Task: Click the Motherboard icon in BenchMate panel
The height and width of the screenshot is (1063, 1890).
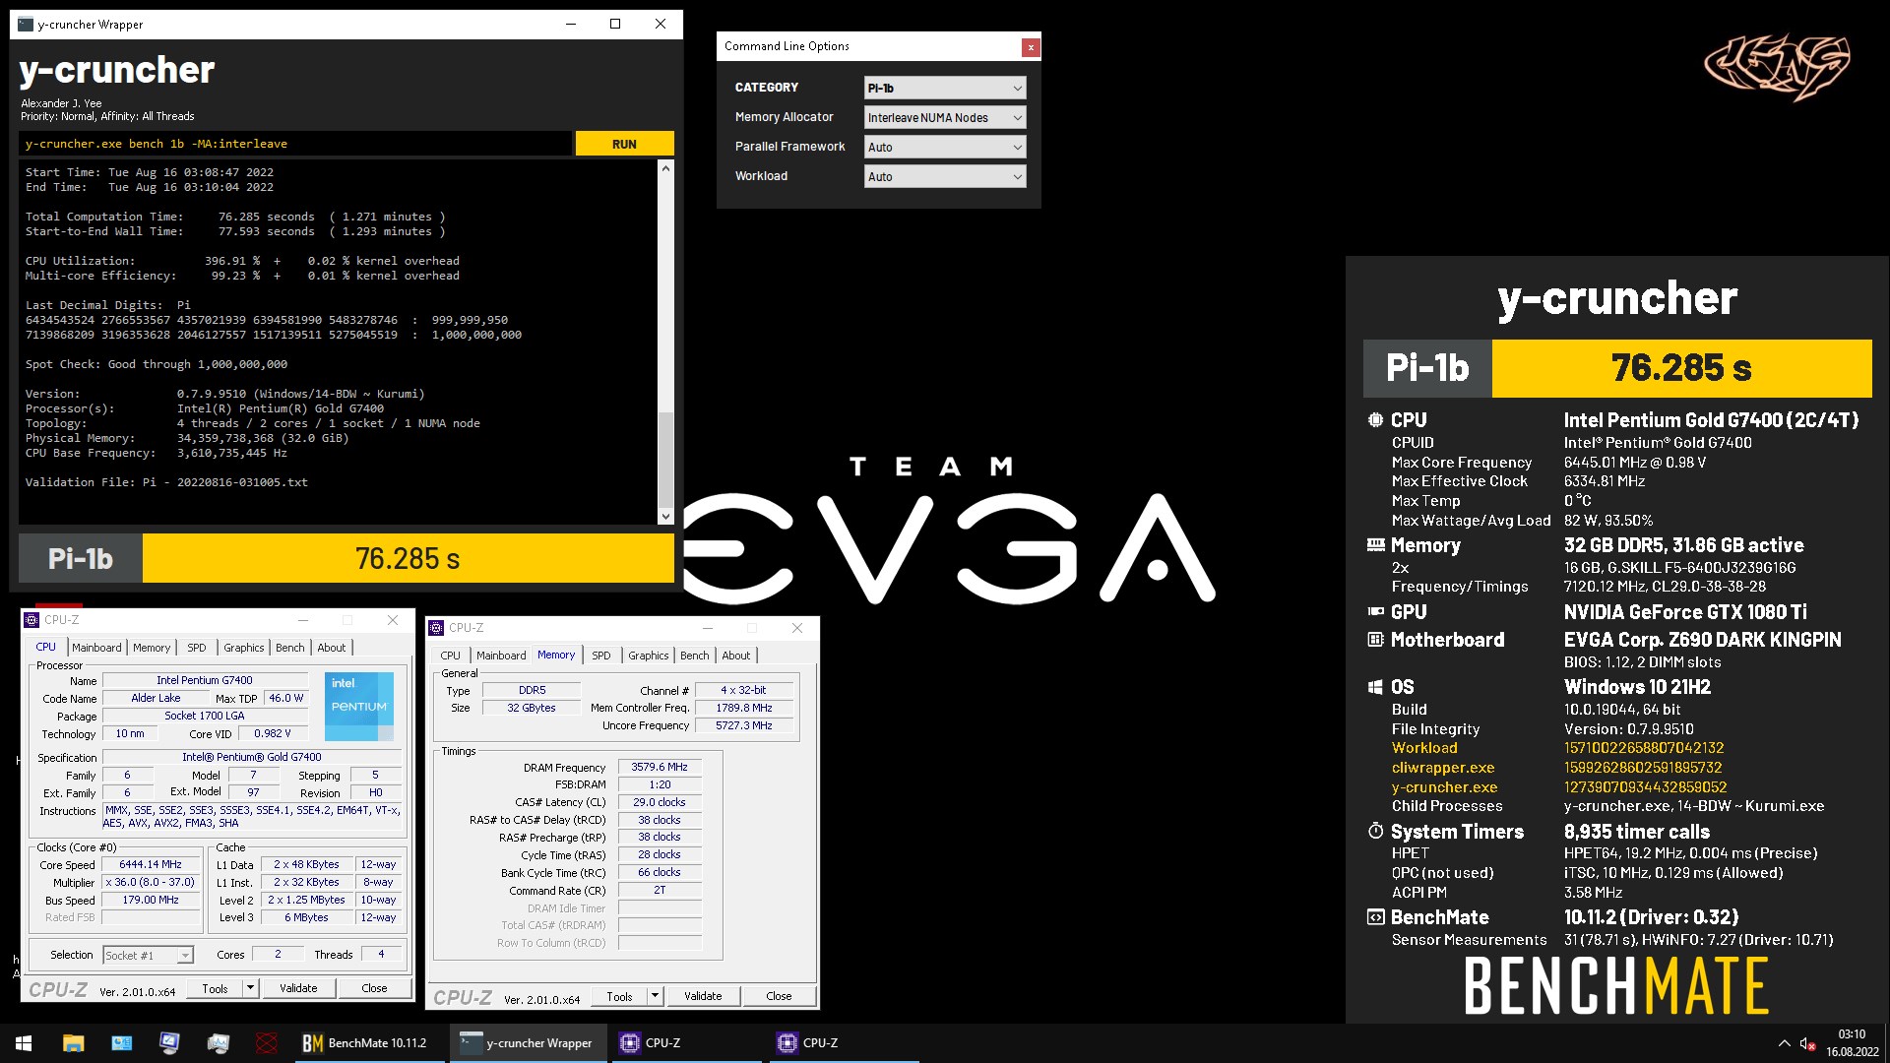Action: click(x=1375, y=640)
